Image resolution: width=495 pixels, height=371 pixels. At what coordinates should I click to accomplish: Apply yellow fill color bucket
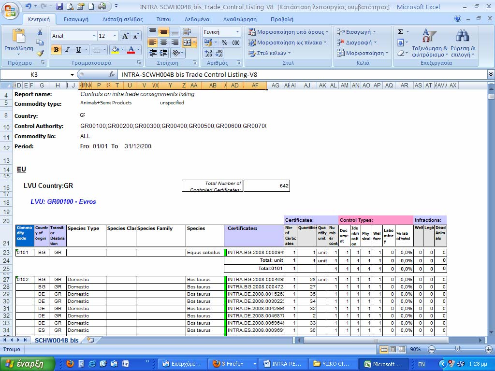pyautogui.click(x=115, y=50)
